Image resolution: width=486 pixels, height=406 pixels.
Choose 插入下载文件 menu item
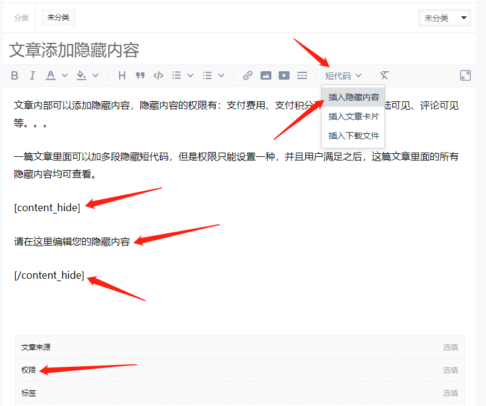click(354, 136)
